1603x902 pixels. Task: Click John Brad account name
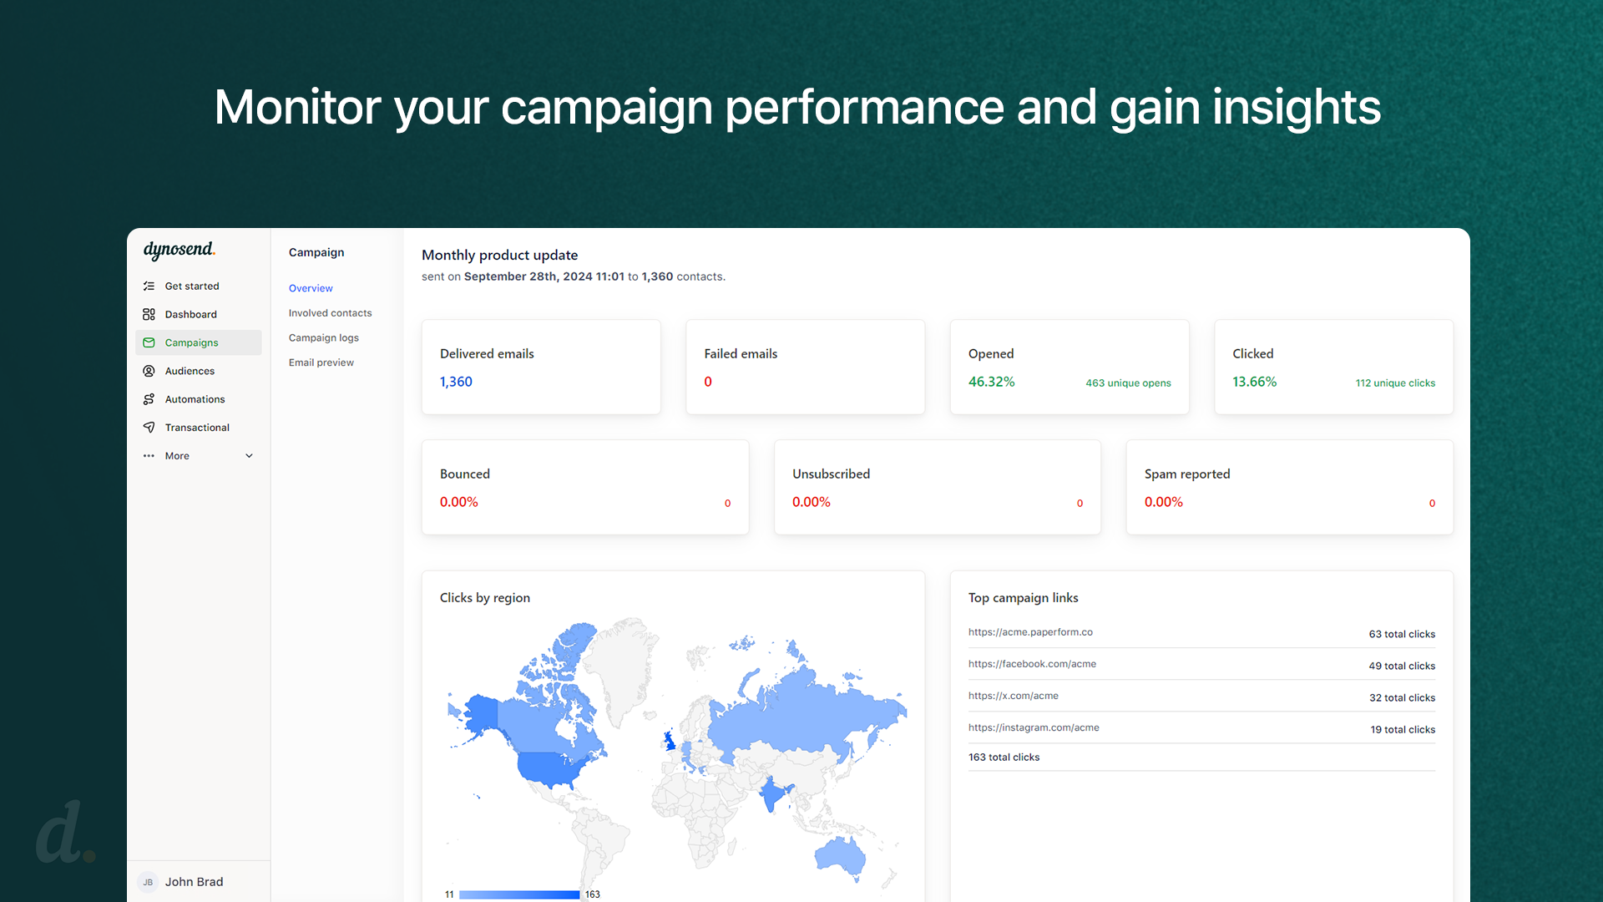(194, 882)
